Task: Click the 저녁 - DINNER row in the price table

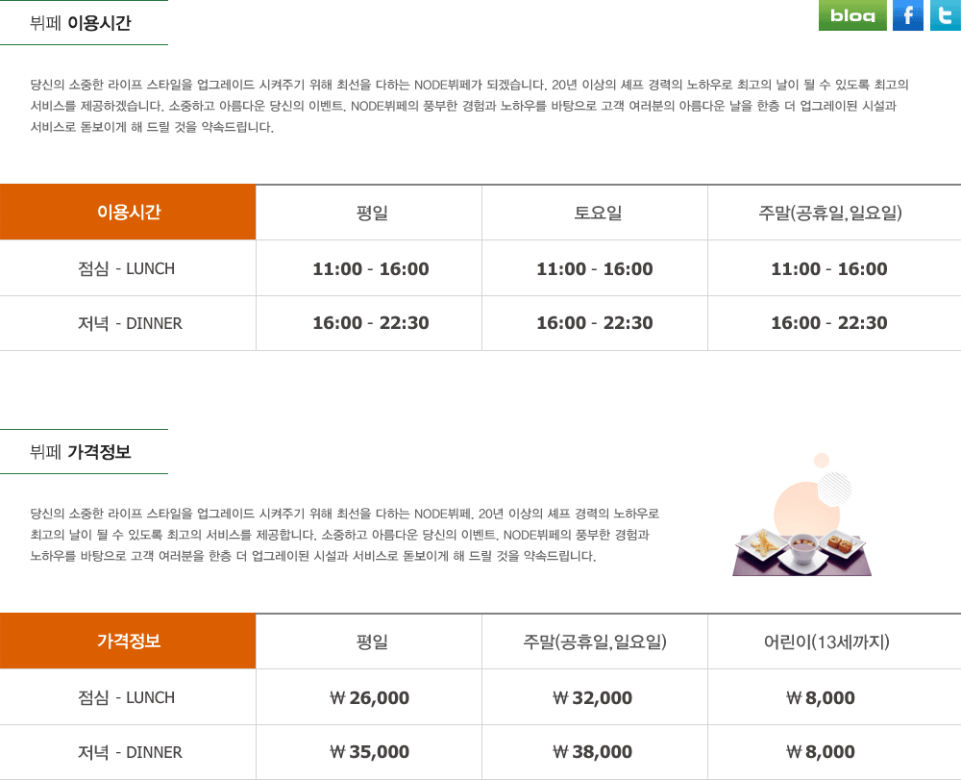Action: tap(130, 752)
